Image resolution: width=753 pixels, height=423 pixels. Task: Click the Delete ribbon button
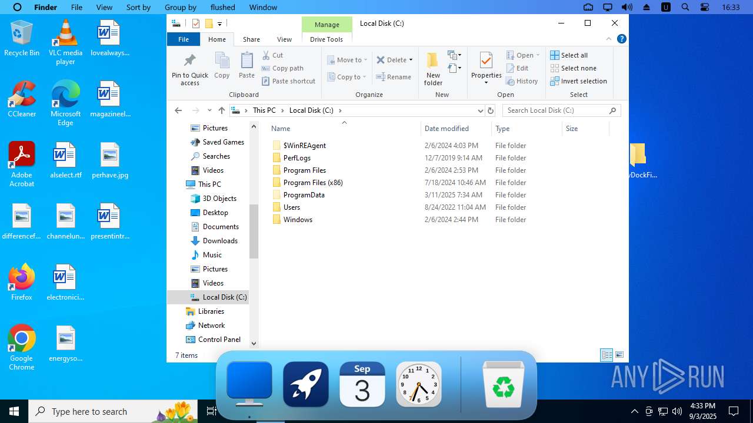[x=391, y=60]
